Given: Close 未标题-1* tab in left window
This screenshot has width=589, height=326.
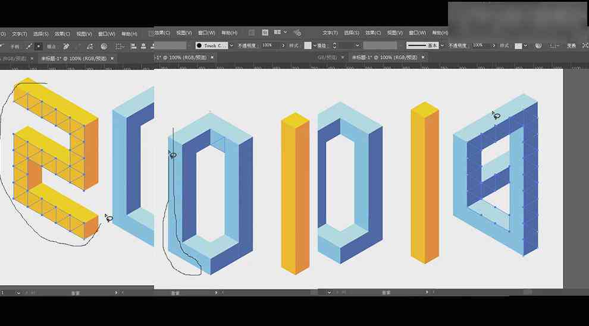Looking at the screenshot, I should coord(112,58).
